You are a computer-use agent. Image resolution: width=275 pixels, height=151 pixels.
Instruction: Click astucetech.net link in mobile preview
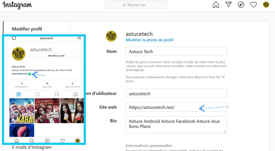point(20,74)
